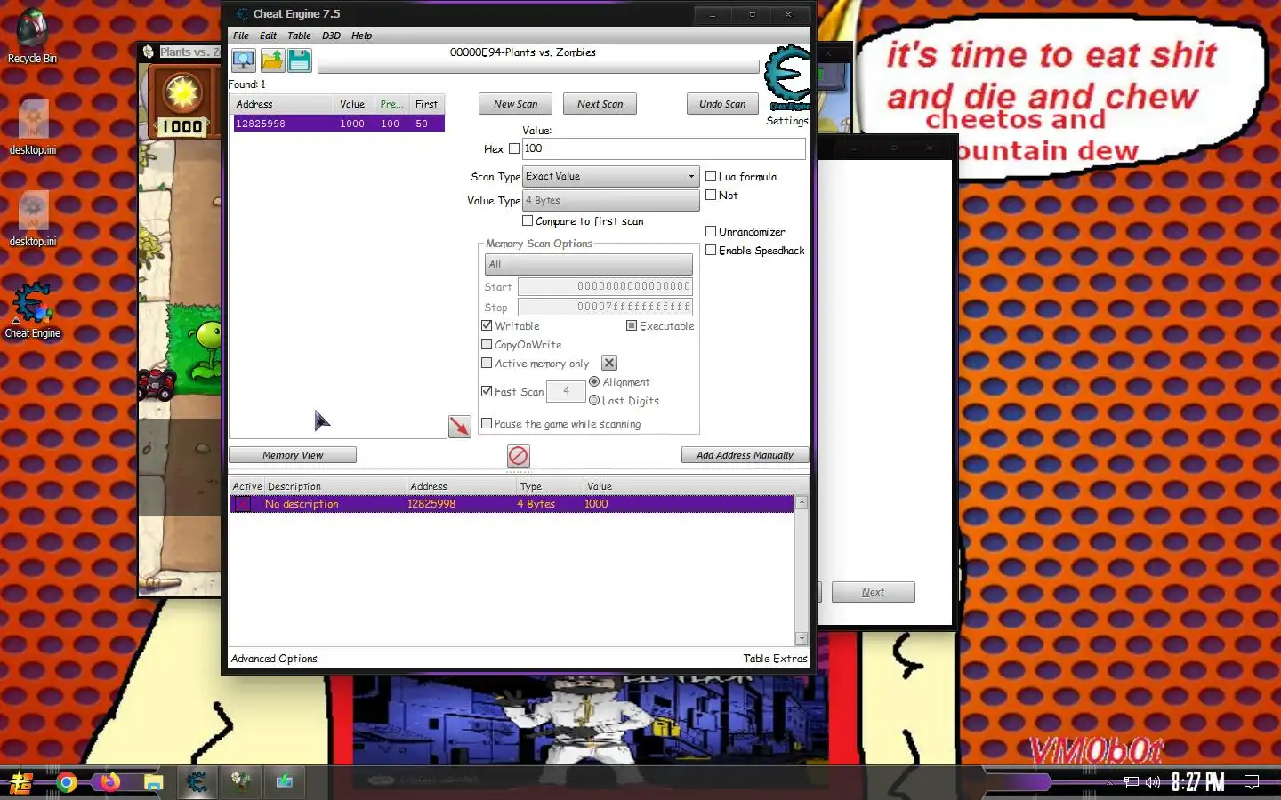Open the volume speaker tray icon
The height and width of the screenshot is (800, 1281).
pyautogui.click(x=1153, y=782)
